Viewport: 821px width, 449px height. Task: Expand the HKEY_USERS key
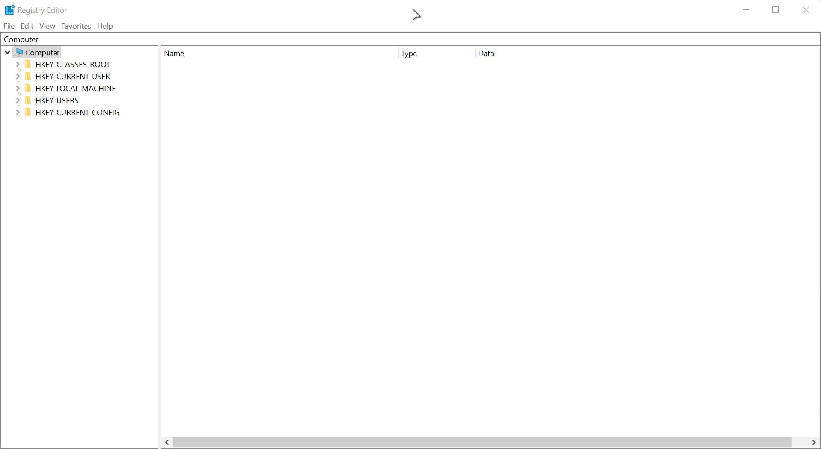point(18,100)
